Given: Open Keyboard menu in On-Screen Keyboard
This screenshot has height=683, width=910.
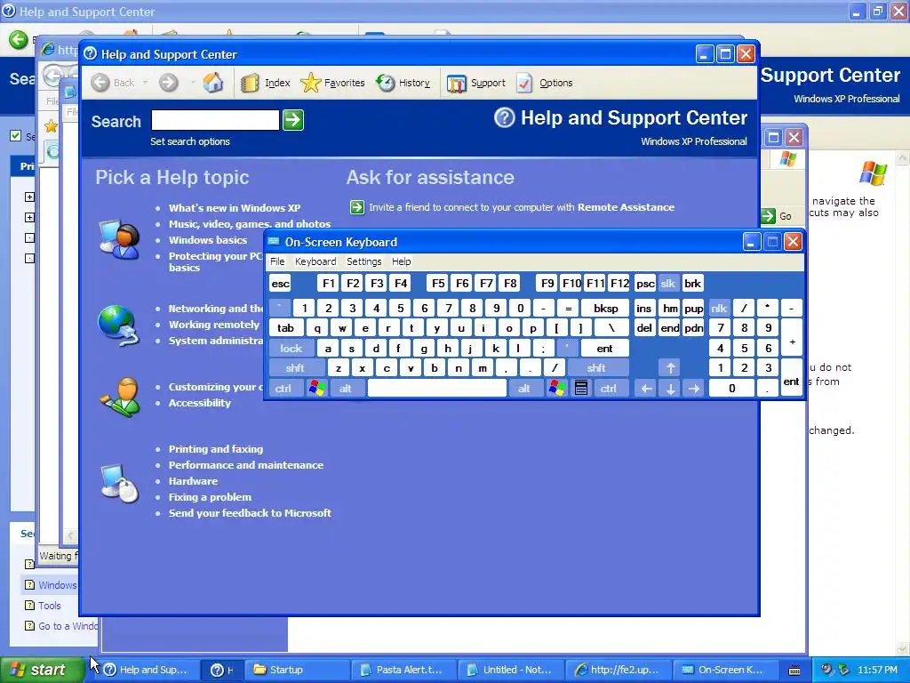Looking at the screenshot, I should (315, 262).
